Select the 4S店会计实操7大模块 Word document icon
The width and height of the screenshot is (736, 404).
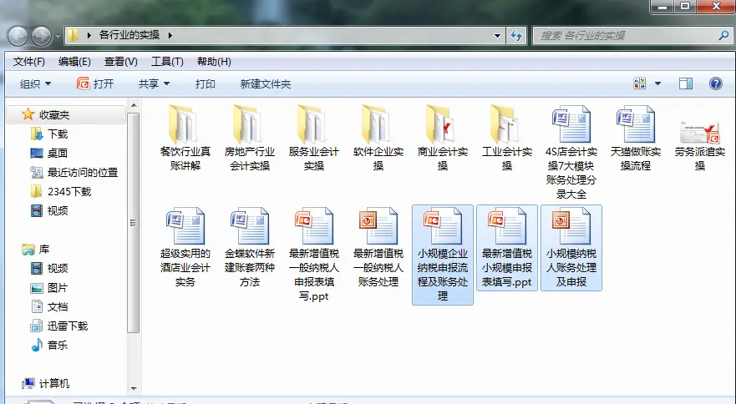[x=571, y=124]
